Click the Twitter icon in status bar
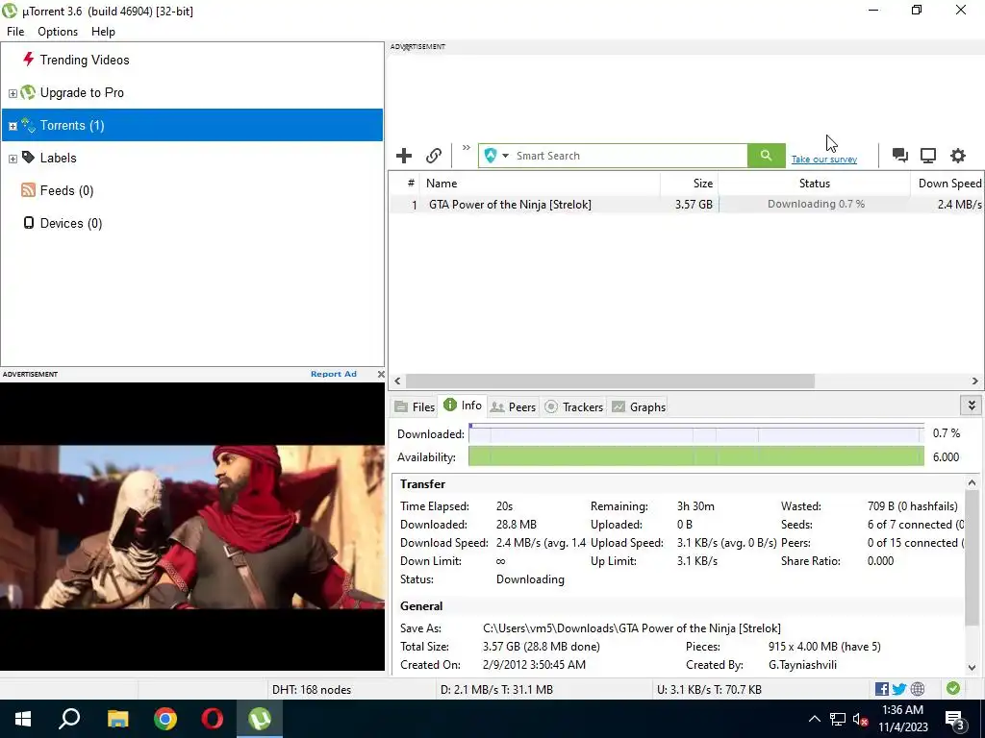The width and height of the screenshot is (985, 738). click(x=899, y=689)
